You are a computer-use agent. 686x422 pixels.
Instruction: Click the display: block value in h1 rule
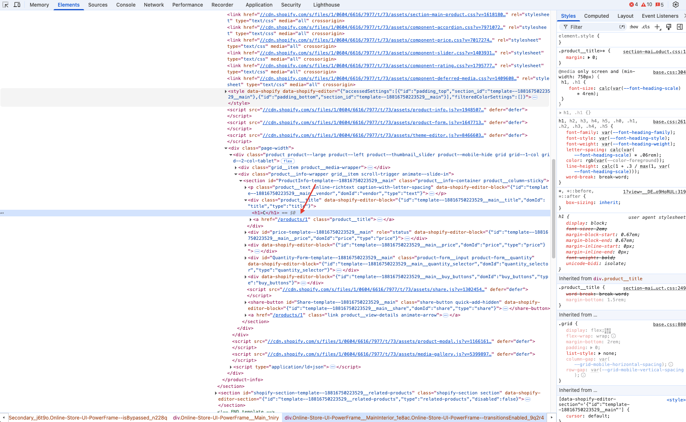tap(598, 223)
